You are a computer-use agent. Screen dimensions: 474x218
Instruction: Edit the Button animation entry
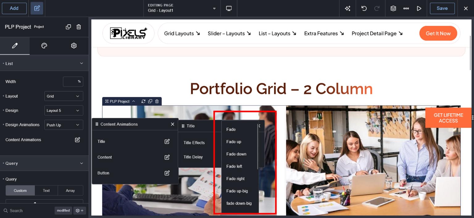point(167,173)
